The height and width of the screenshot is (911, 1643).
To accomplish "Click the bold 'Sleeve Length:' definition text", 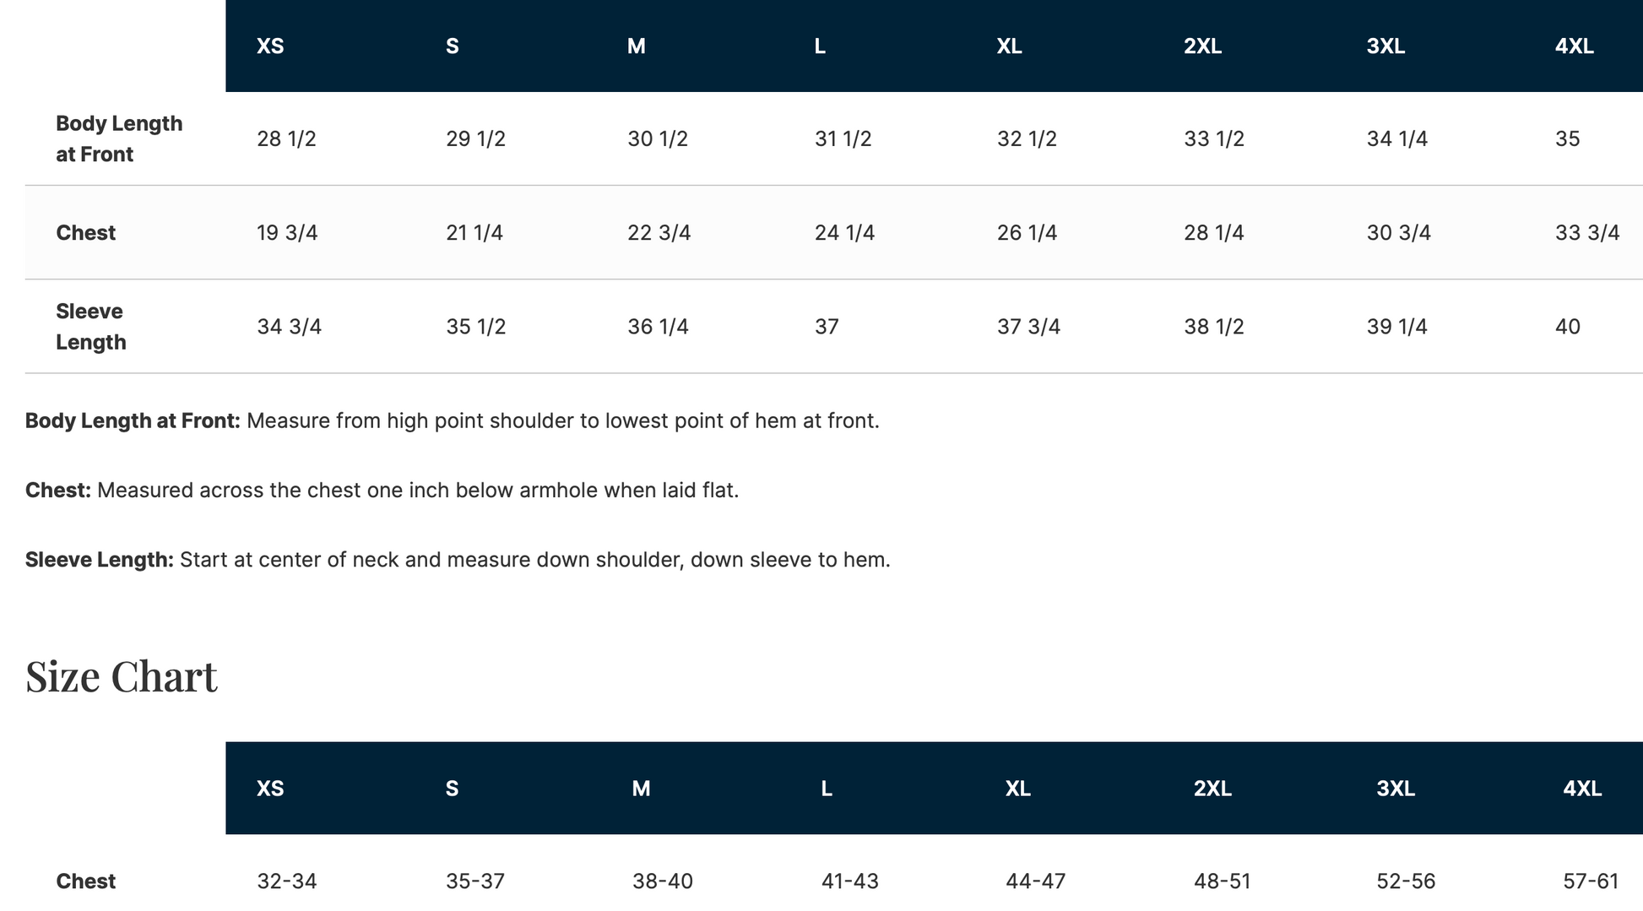I will (x=100, y=560).
